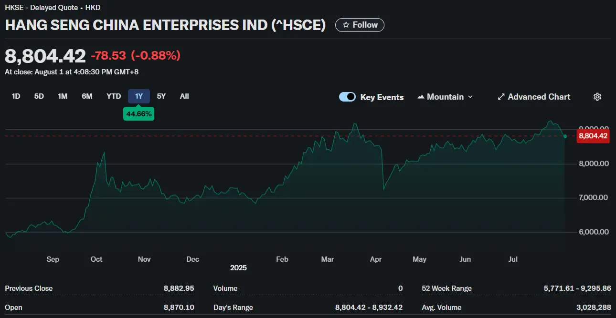Click the latest data point dot on chart
Image resolution: width=616 pixels, height=318 pixels.
[x=565, y=136]
